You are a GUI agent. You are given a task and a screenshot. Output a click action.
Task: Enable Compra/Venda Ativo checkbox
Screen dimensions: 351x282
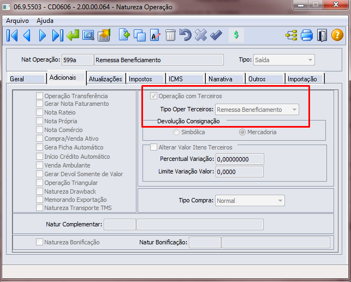tap(39, 139)
